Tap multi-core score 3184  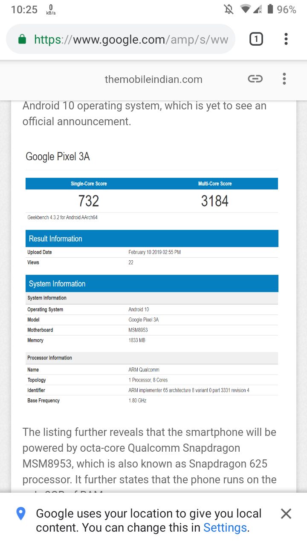(x=215, y=201)
